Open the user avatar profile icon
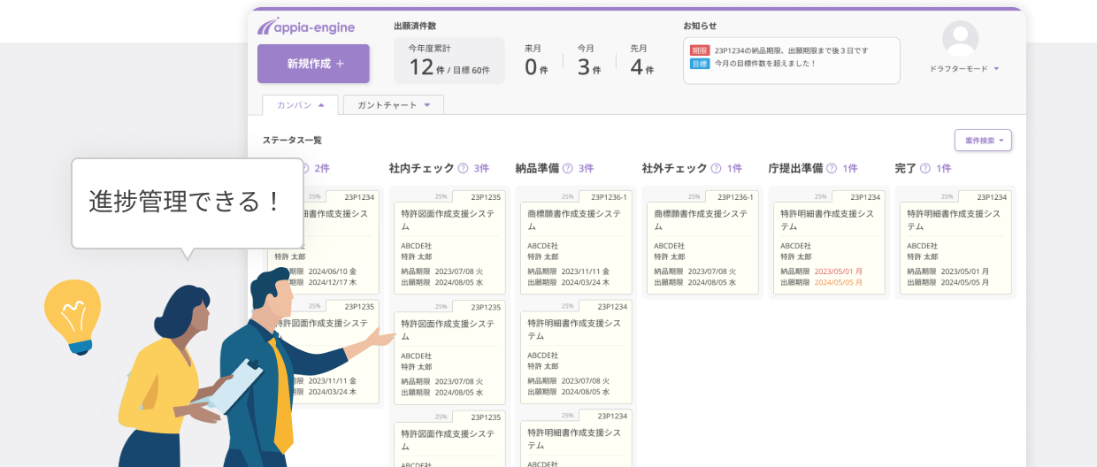Screen dimensions: 1097x467 pos(960,39)
